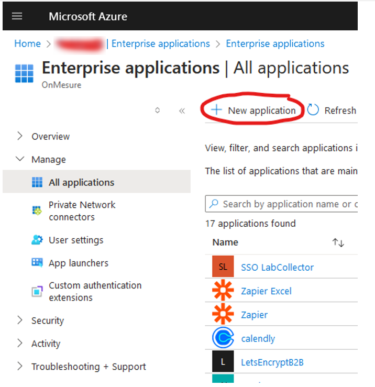Click the SL tile of SSO LabCollector
This screenshot has height=387, width=375.
pos(223,267)
